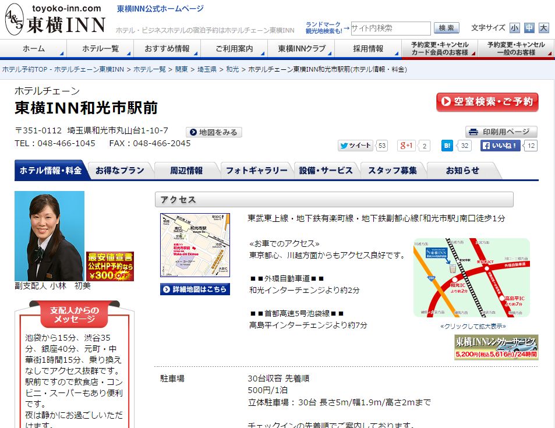Switch to the スタッフ募集 tab
This screenshot has height=428, width=555.
(x=393, y=171)
